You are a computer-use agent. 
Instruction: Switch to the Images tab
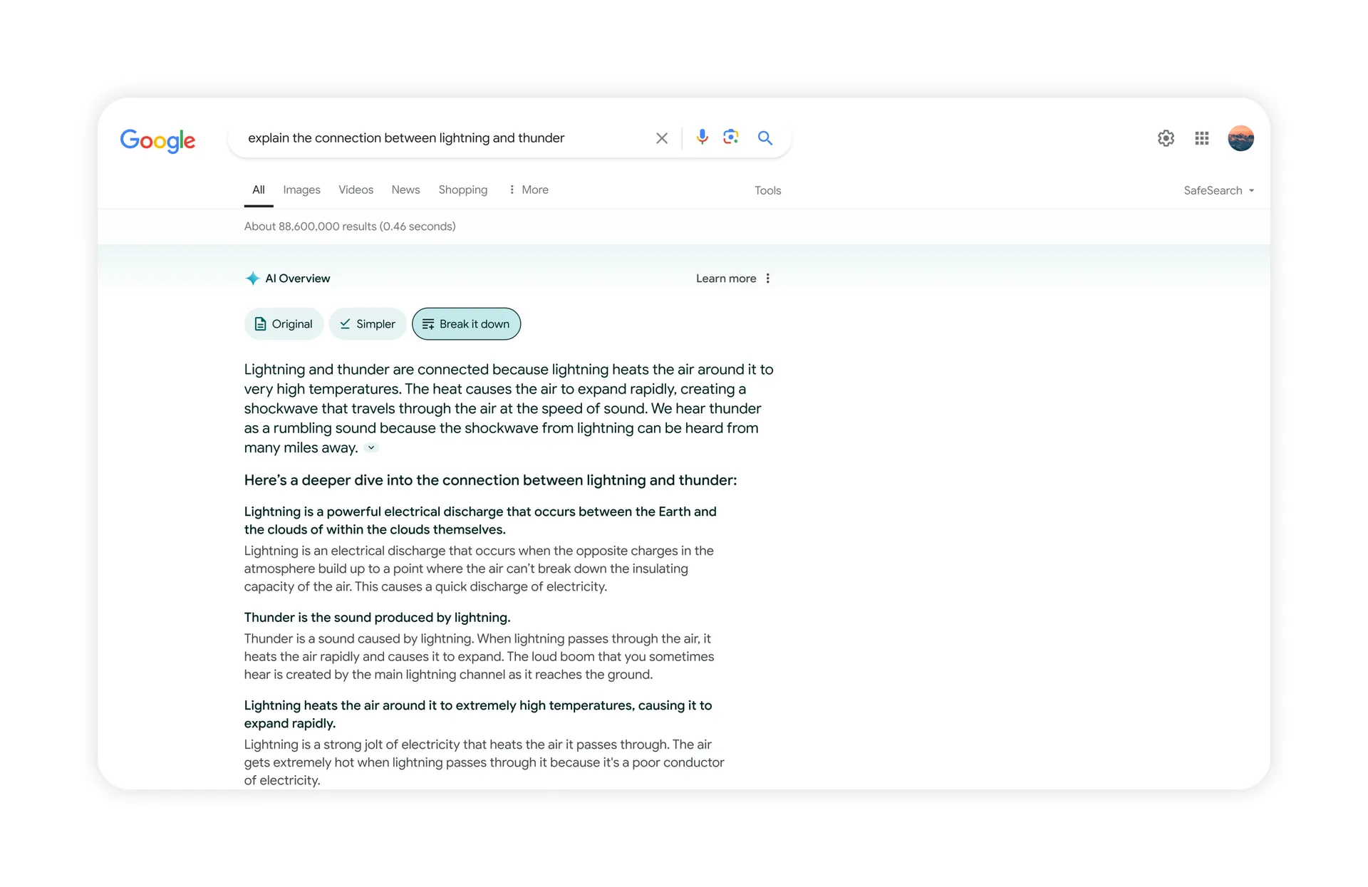tap(301, 190)
